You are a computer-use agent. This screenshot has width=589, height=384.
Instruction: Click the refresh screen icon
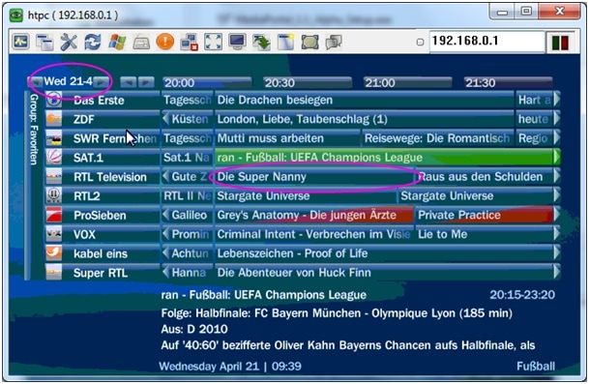pos(93,42)
